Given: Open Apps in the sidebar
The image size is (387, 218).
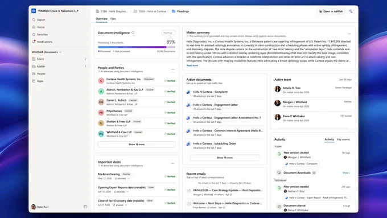Looking at the screenshot, I should pyautogui.click(x=38, y=81).
